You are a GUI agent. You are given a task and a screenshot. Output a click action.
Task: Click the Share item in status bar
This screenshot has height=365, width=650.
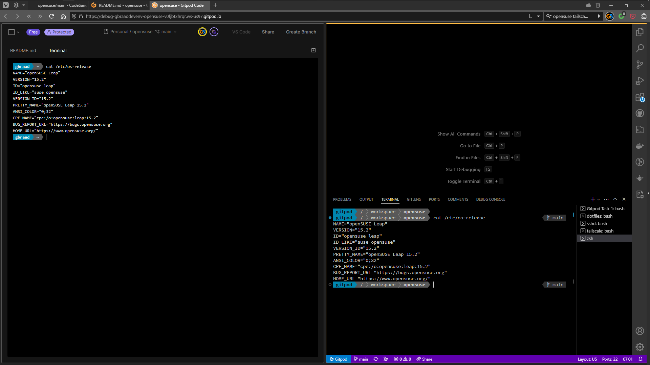(424, 359)
